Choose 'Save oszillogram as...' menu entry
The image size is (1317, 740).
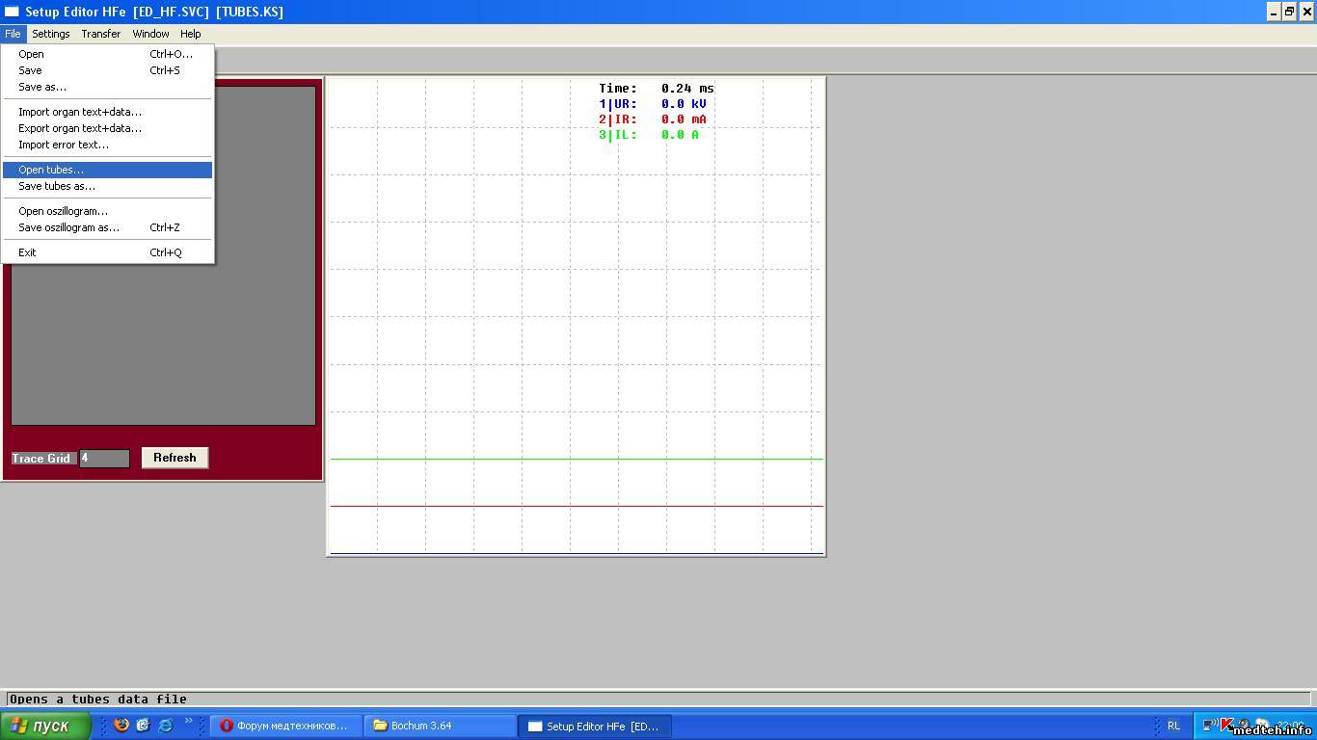point(68,227)
